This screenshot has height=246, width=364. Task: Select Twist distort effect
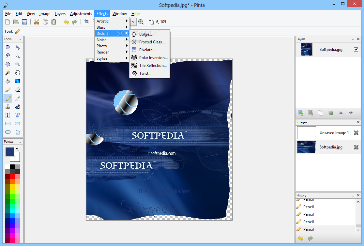[x=149, y=73]
